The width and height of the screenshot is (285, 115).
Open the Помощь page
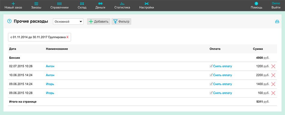256,7
